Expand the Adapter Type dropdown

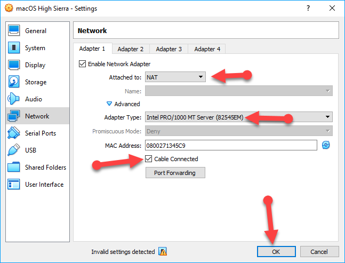click(x=238, y=117)
